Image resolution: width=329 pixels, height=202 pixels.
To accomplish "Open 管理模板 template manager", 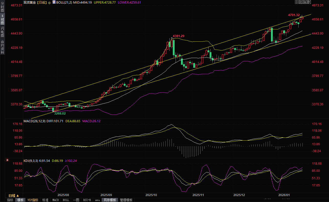I will coord(126,200).
